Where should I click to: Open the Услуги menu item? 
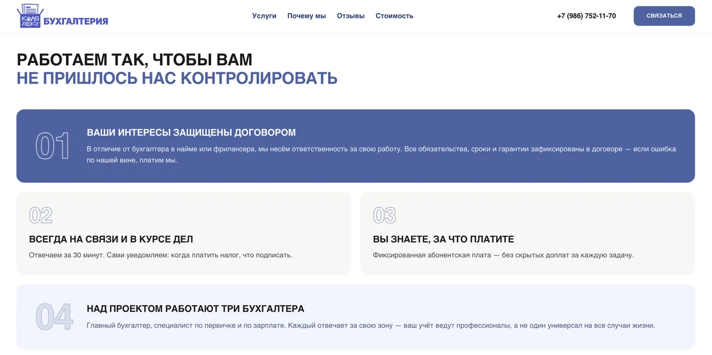point(264,16)
